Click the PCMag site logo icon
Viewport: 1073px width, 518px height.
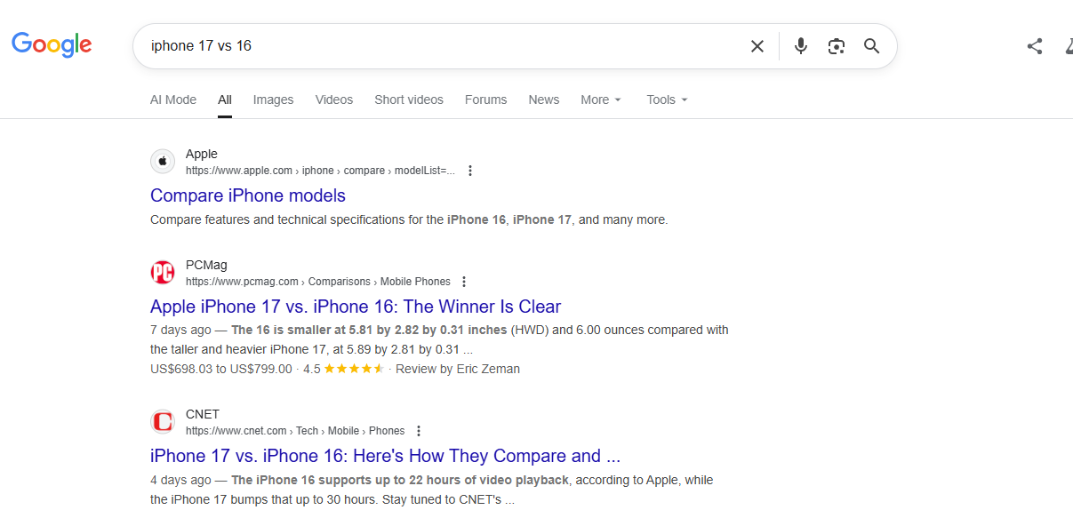[x=163, y=273]
